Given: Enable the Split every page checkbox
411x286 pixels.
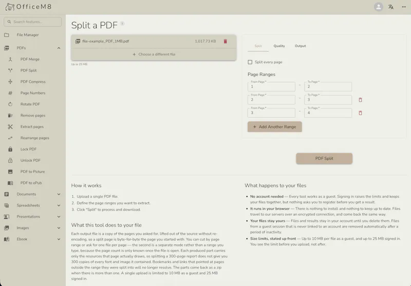Looking at the screenshot, I should 250,62.
